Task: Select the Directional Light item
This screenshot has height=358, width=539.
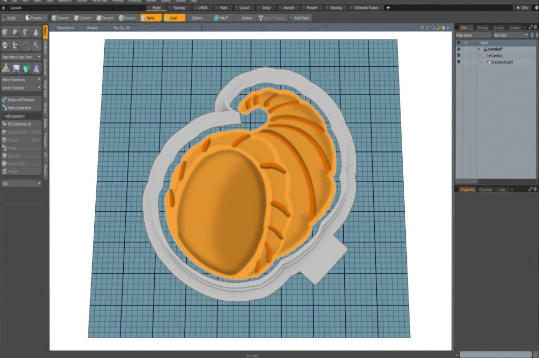Action: 502,62
